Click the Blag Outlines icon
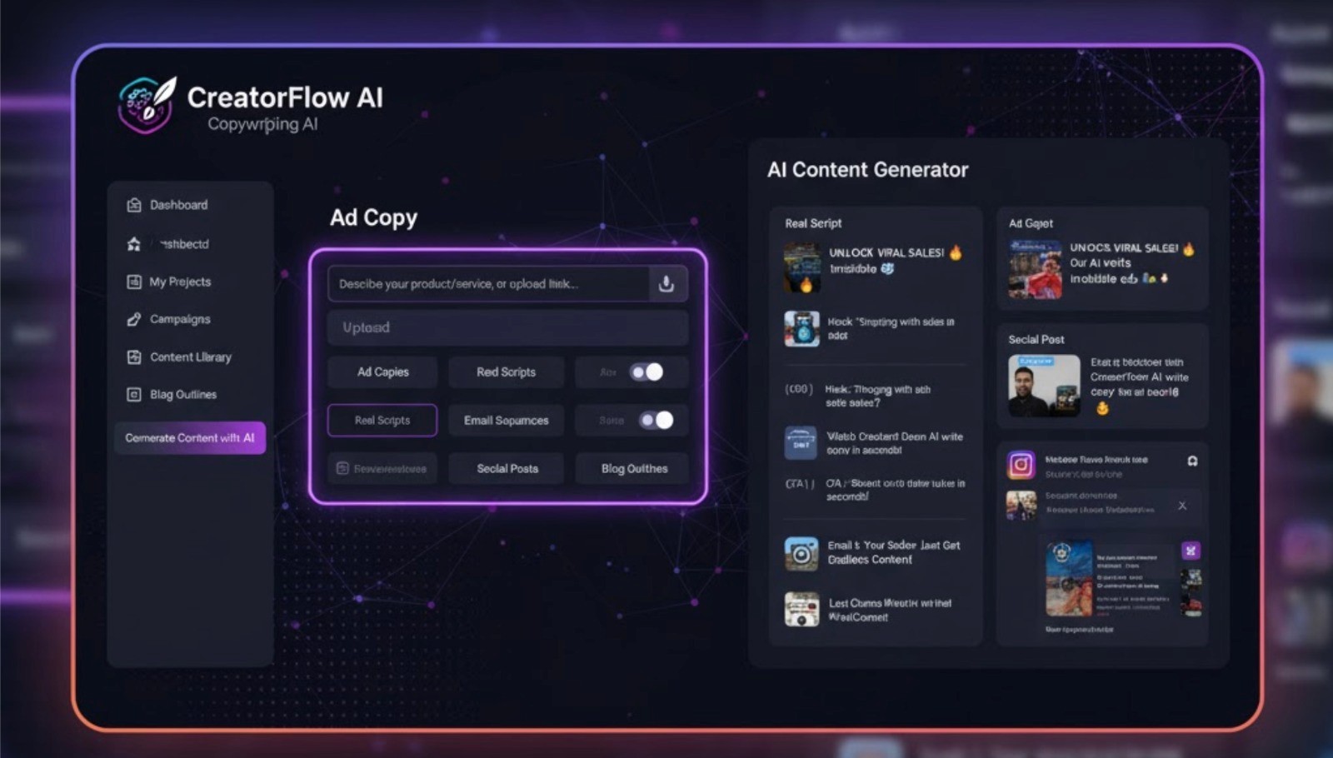Viewport: 1333px width, 758px height. [133, 394]
